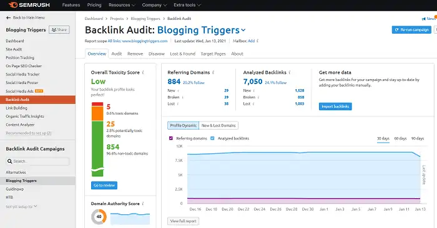Click the Re-run campaign button

pos(411,30)
